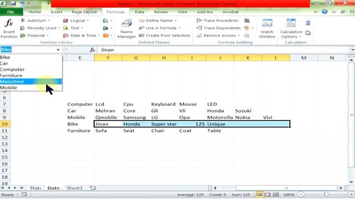Click the Calculate Sheet icon

pos(308,33)
